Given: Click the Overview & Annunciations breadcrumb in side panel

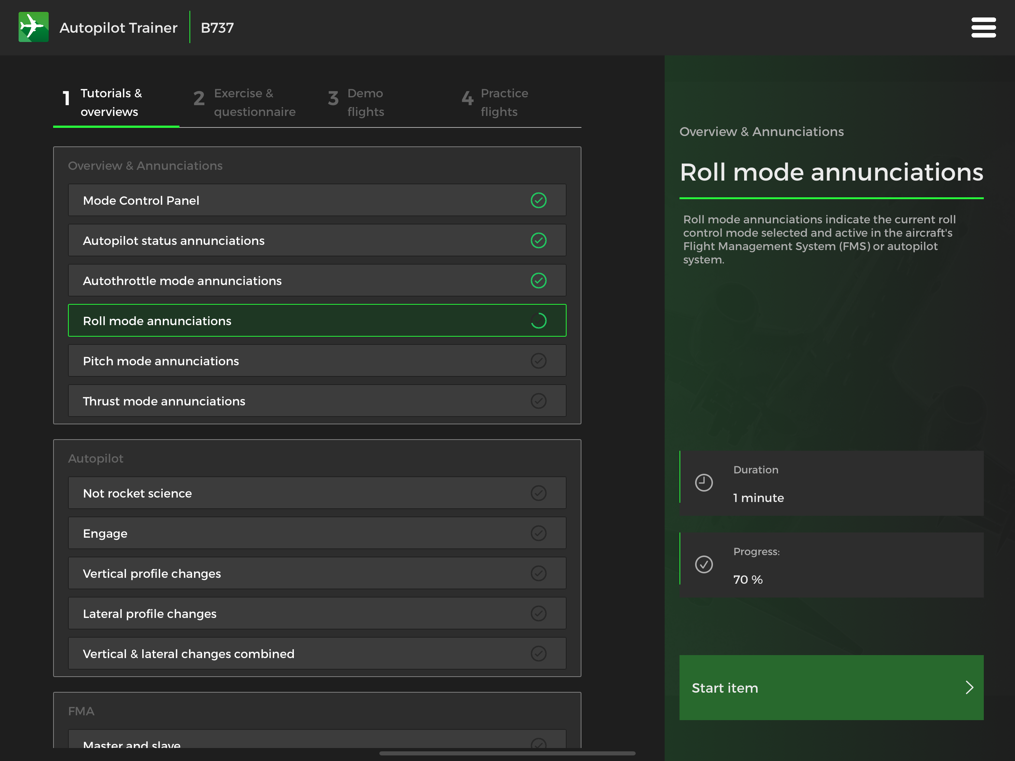Looking at the screenshot, I should [x=761, y=132].
